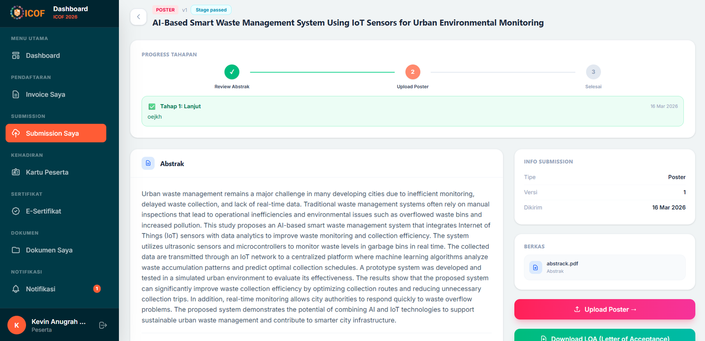Click the Selesai step 3 circle
705x341 pixels.
coord(593,72)
